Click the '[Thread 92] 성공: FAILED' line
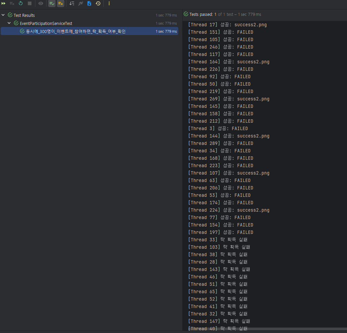 (x=219, y=77)
